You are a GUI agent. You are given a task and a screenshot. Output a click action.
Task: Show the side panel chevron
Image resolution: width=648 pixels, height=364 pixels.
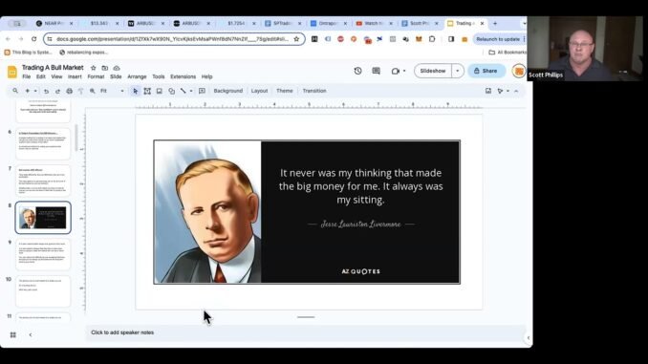click(x=529, y=338)
